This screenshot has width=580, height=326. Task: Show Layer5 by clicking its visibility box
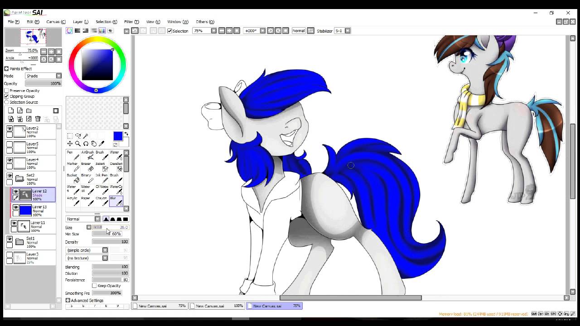pyautogui.click(x=10, y=144)
